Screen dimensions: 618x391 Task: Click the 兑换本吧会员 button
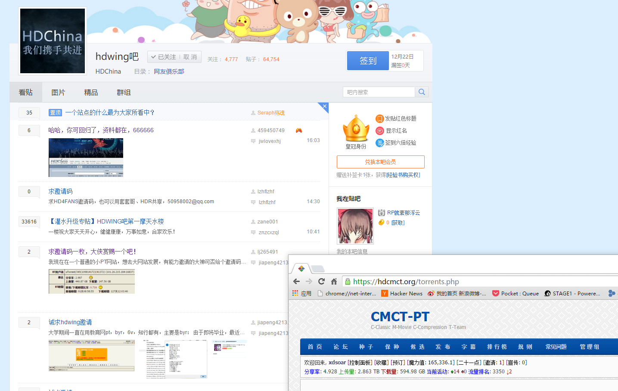[x=381, y=162]
